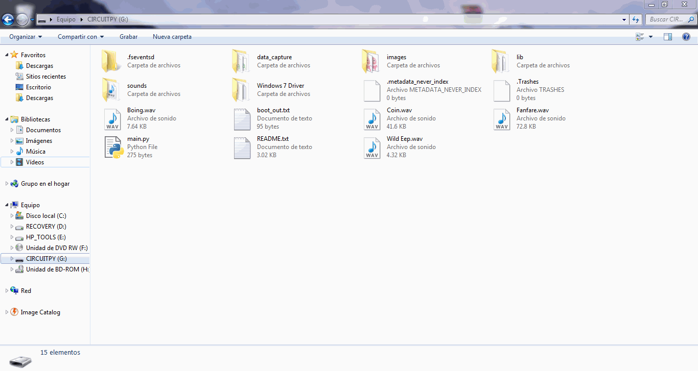Expand the Red node

pyautogui.click(x=7, y=290)
